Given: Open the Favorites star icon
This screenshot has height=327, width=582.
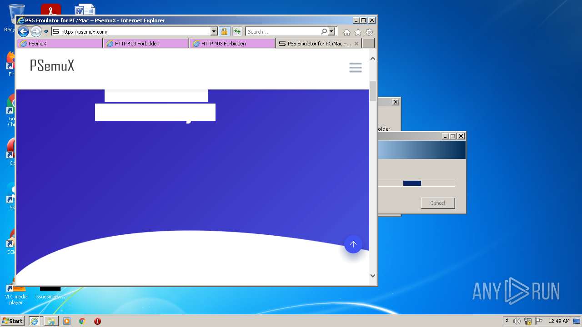Looking at the screenshot, I should 358,32.
